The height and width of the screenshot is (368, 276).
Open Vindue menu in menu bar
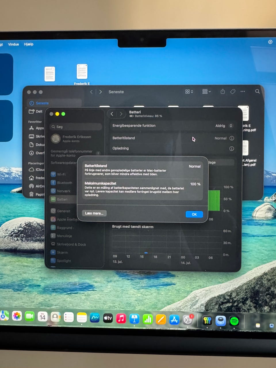pos(14,44)
